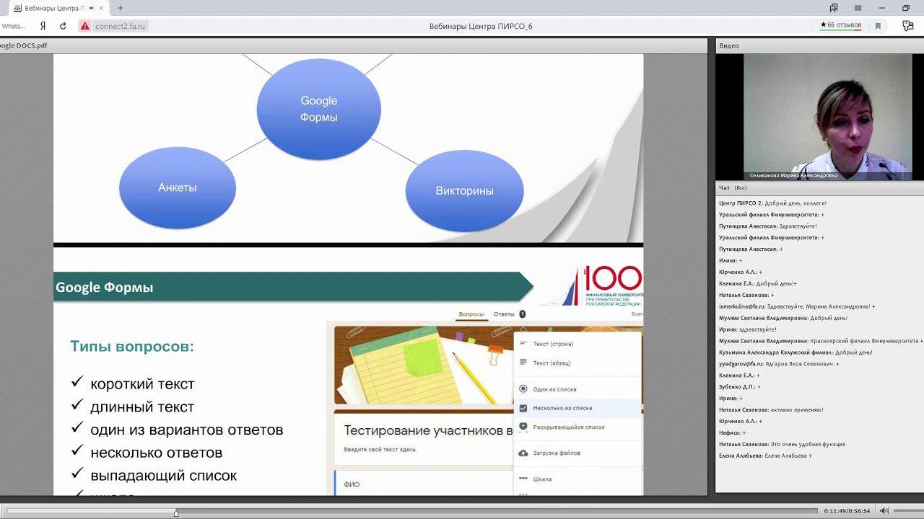
Task: Click the Yandex Я home icon
Action: 43,26
